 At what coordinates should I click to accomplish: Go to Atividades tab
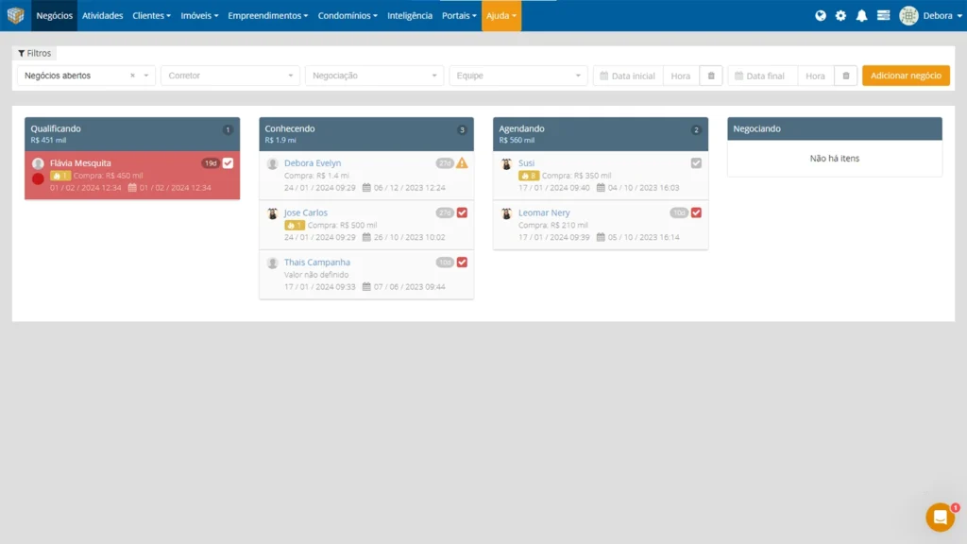102,15
